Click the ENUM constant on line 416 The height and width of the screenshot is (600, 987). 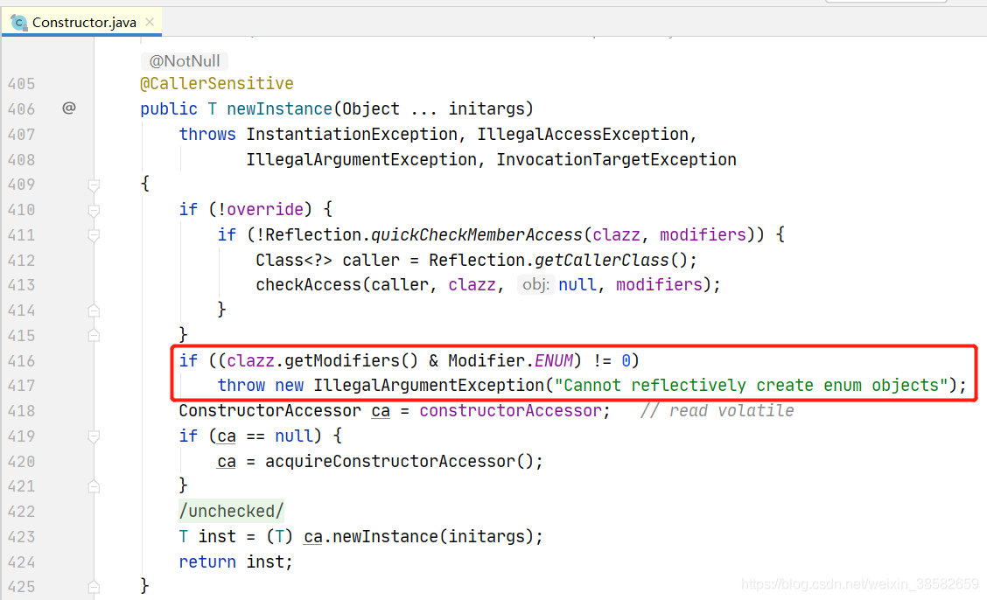(554, 361)
